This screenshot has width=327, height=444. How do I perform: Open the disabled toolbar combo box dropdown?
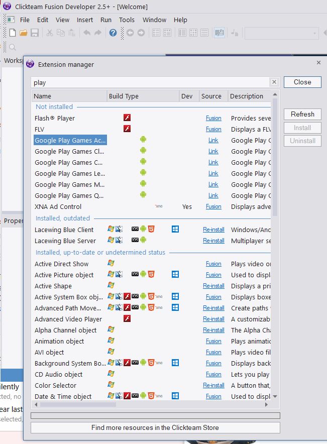point(315,33)
